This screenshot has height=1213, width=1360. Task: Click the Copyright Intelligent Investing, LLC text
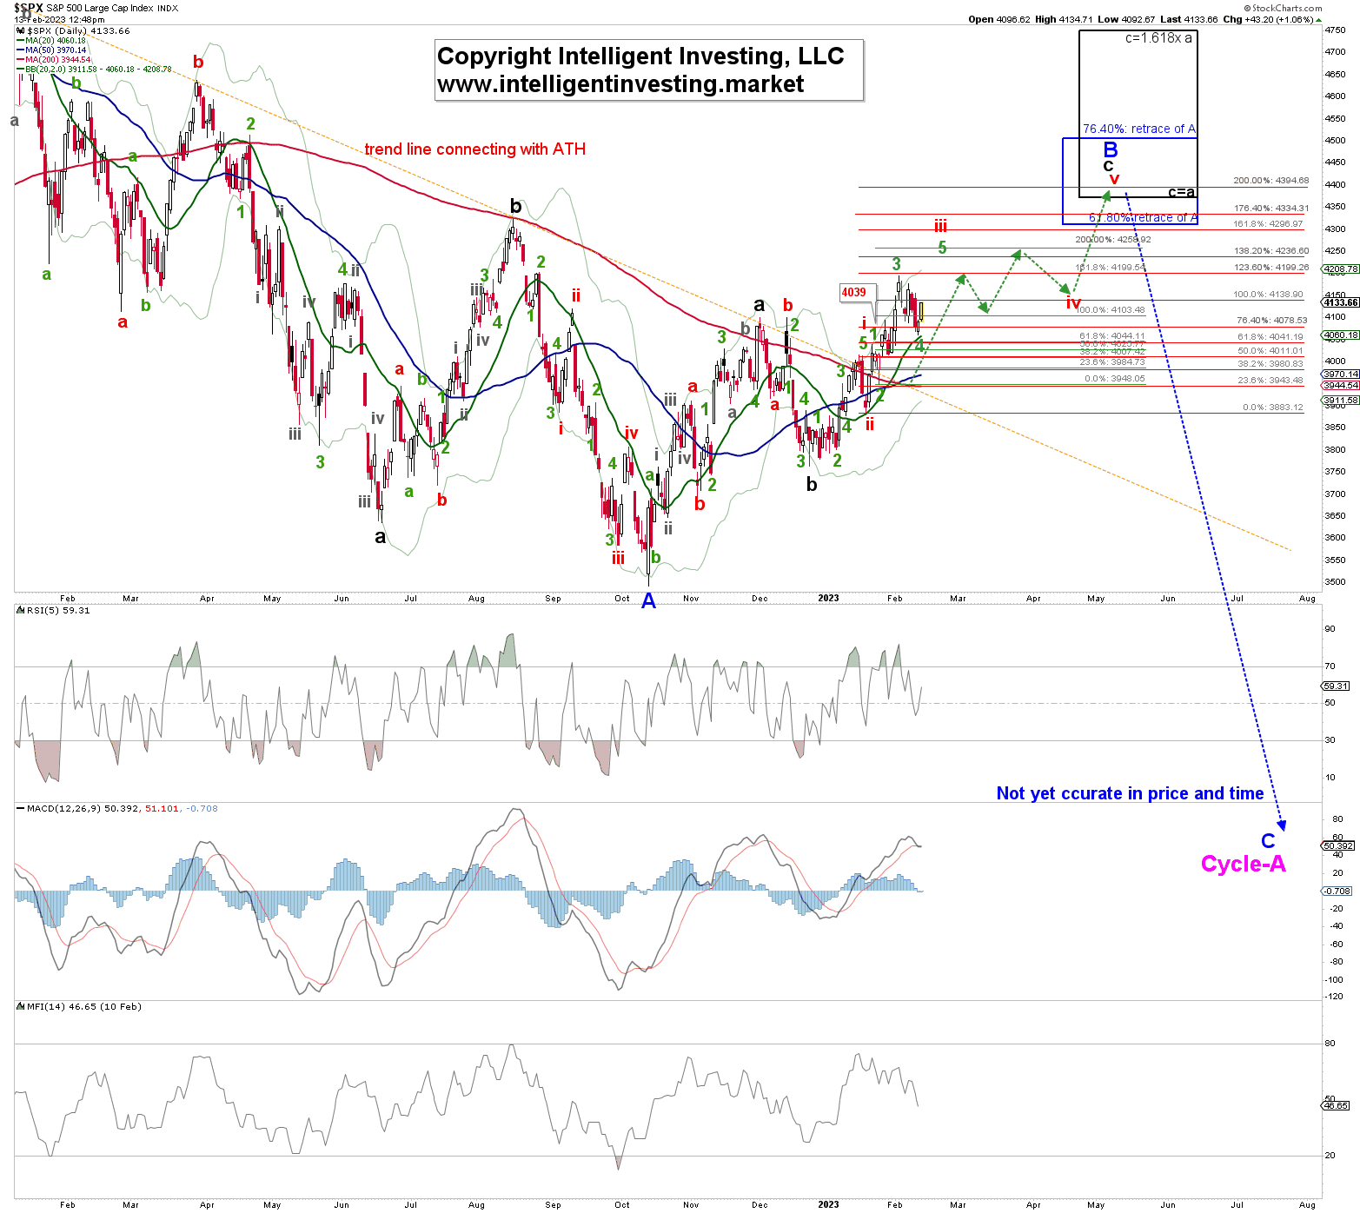(x=640, y=56)
